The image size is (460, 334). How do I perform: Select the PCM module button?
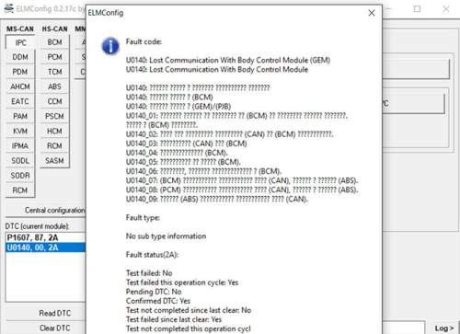[55, 57]
